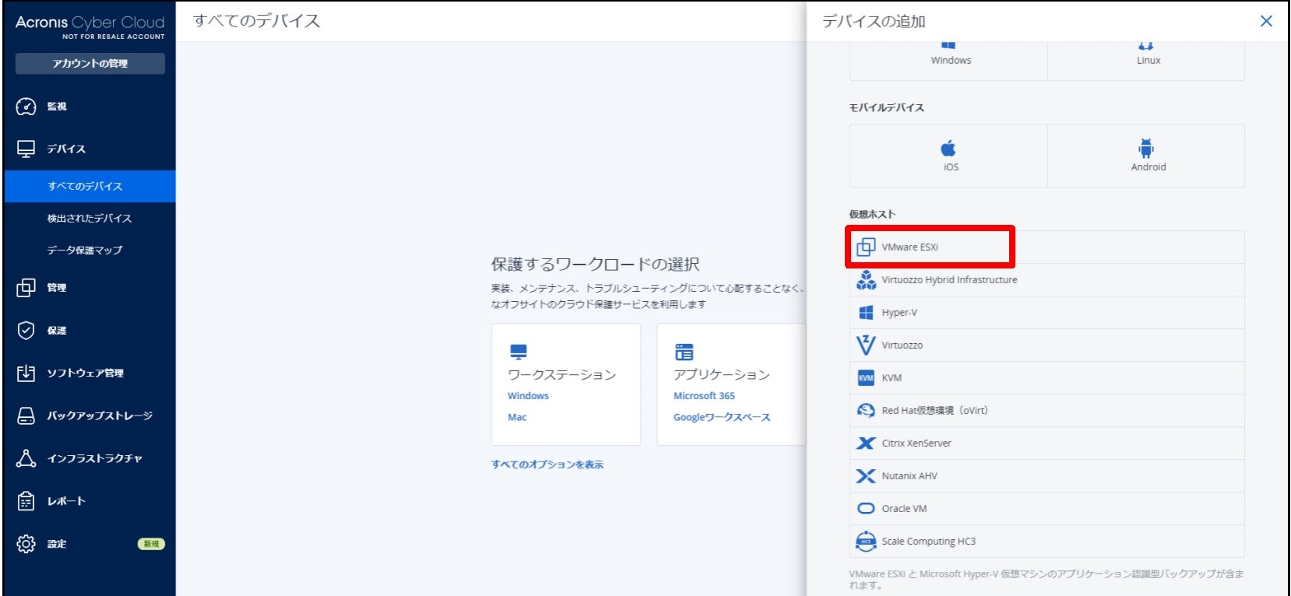The width and height of the screenshot is (1291, 596).
Task: Open 管理 in the sidebar
Action: tap(57, 288)
